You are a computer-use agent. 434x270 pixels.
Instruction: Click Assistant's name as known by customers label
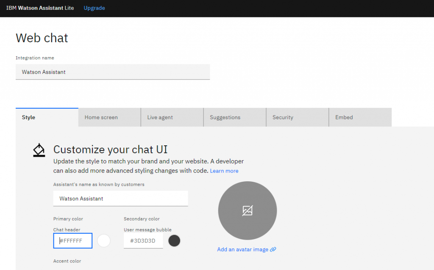[99, 184]
